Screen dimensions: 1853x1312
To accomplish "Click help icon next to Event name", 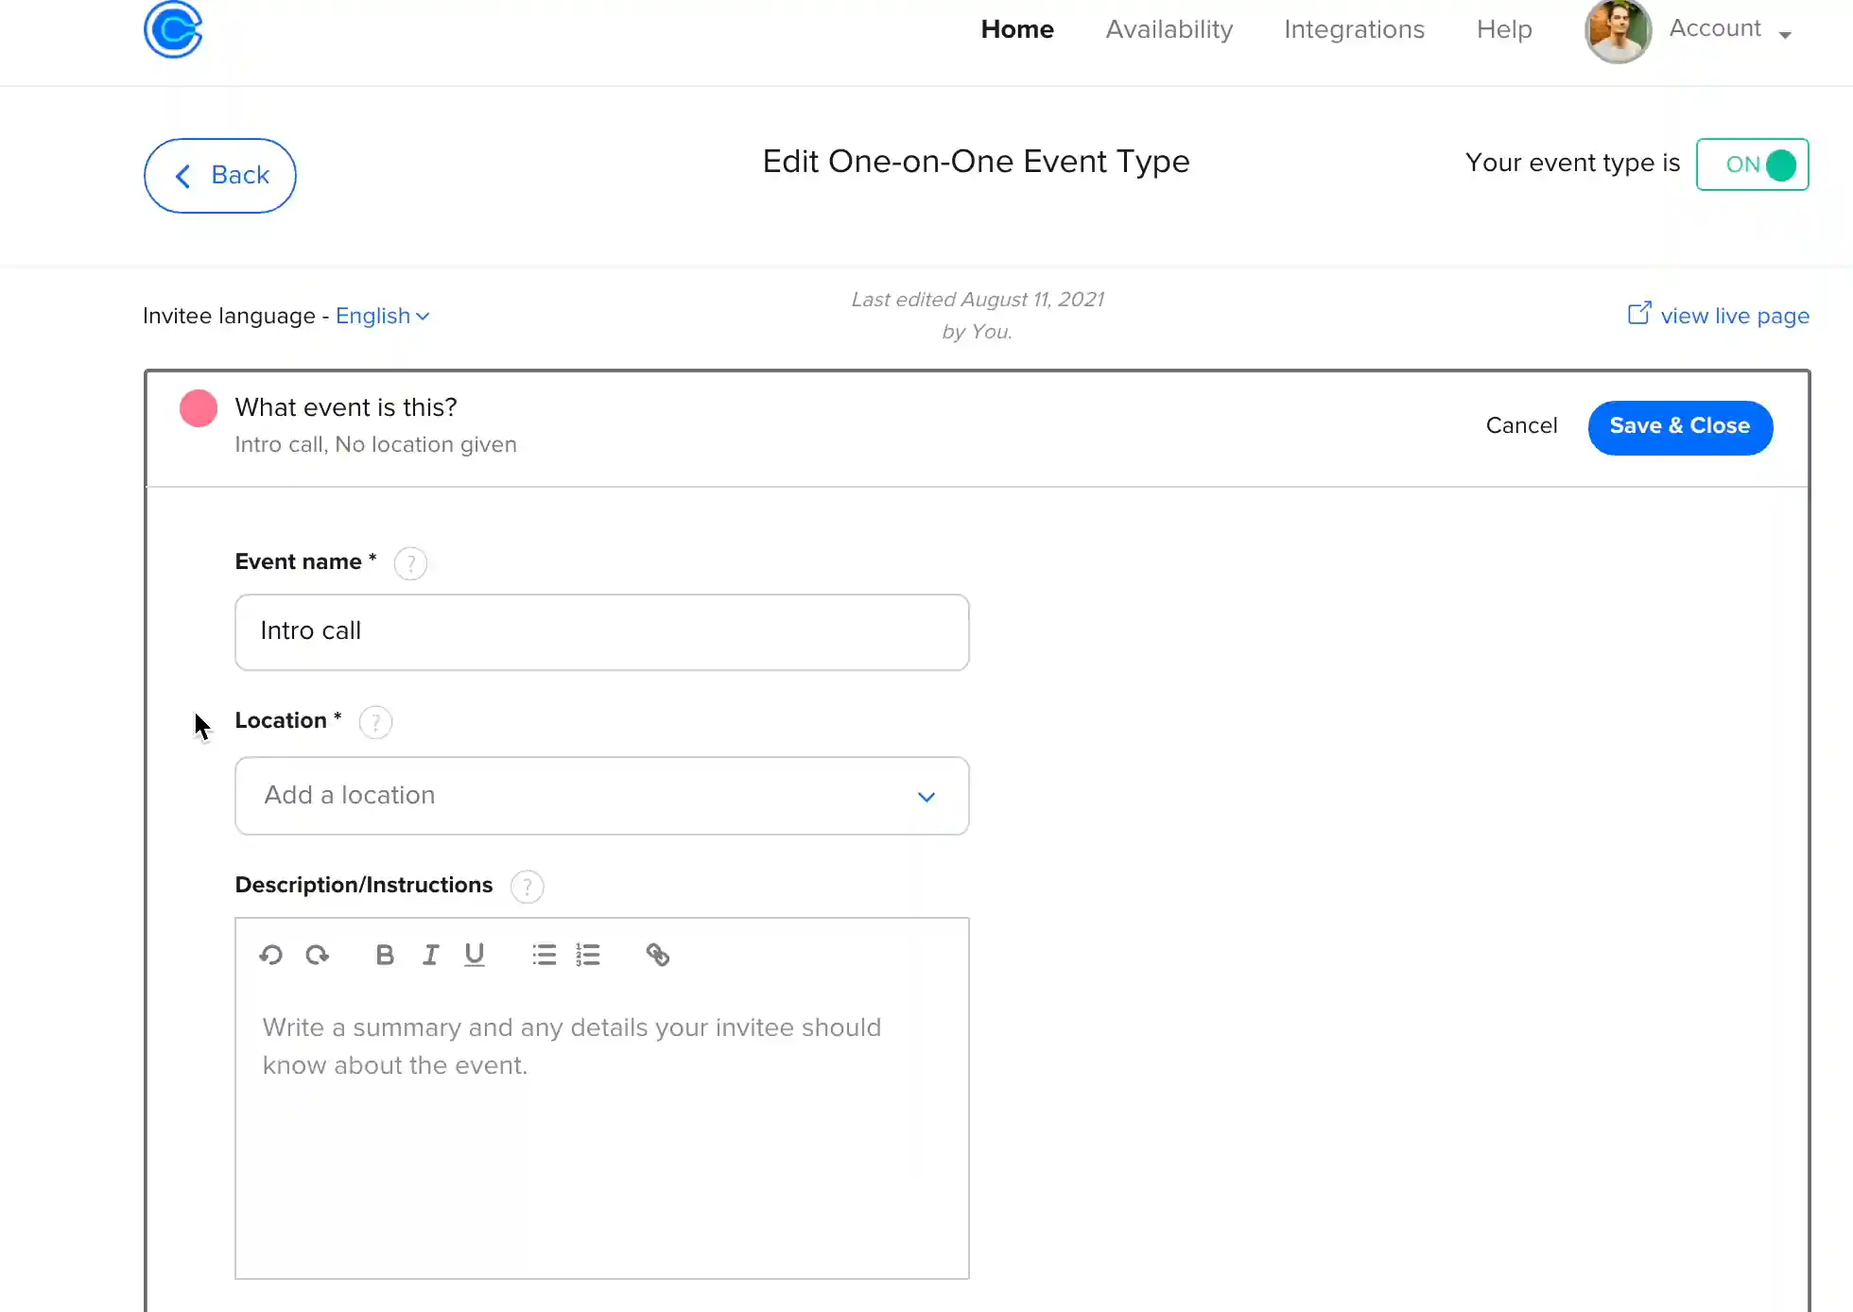I will [410, 563].
